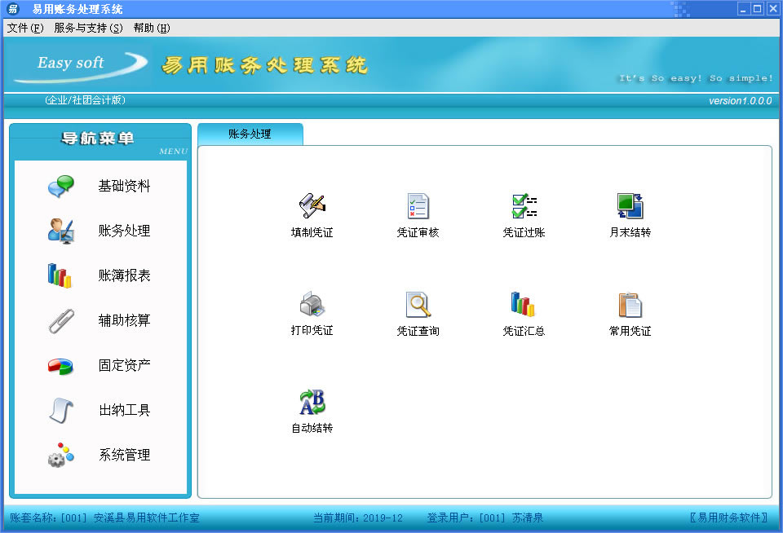Minimize the 易用账务处理系统 window
783x533 pixels.
click(x=744, y=8)
